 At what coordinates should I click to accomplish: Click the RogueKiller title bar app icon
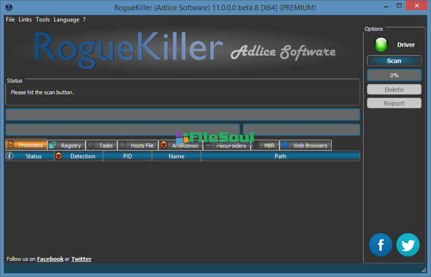coord(9,7)
